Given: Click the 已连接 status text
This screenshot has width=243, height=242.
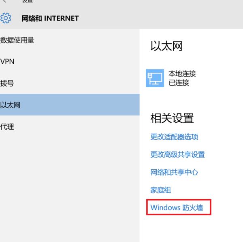Looking at the screenshot, I should (x=179, y=83).
